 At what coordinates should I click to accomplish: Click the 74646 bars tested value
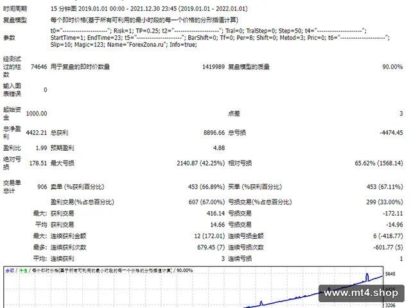[x=39, y=67]
